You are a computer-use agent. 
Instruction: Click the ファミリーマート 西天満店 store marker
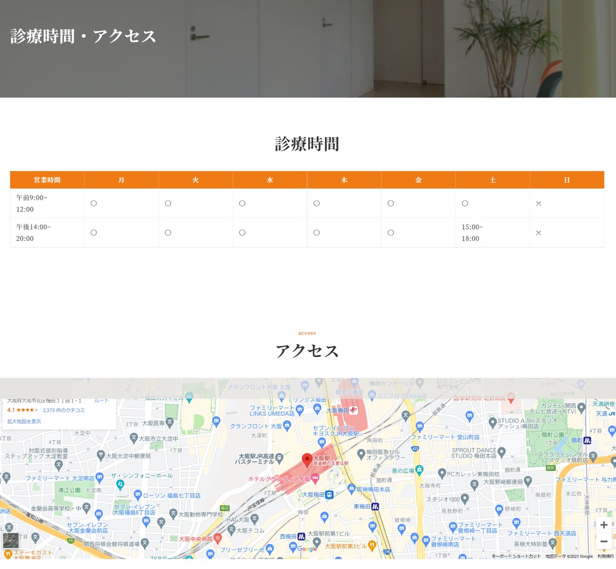[517, 523]
